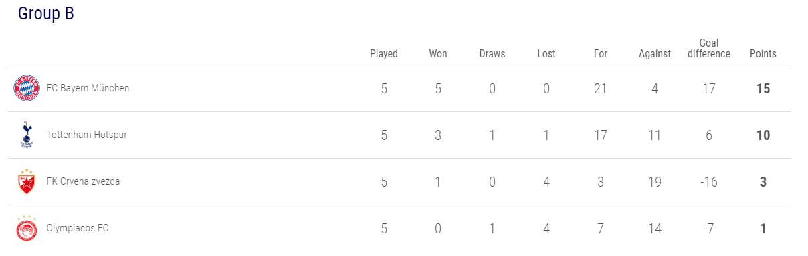Click the Goal difference column header
Image resolution: width=808 pixels, height=256 pixels.
(709, 48)
